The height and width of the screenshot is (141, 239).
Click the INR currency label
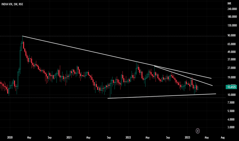[x=229, y=4]
